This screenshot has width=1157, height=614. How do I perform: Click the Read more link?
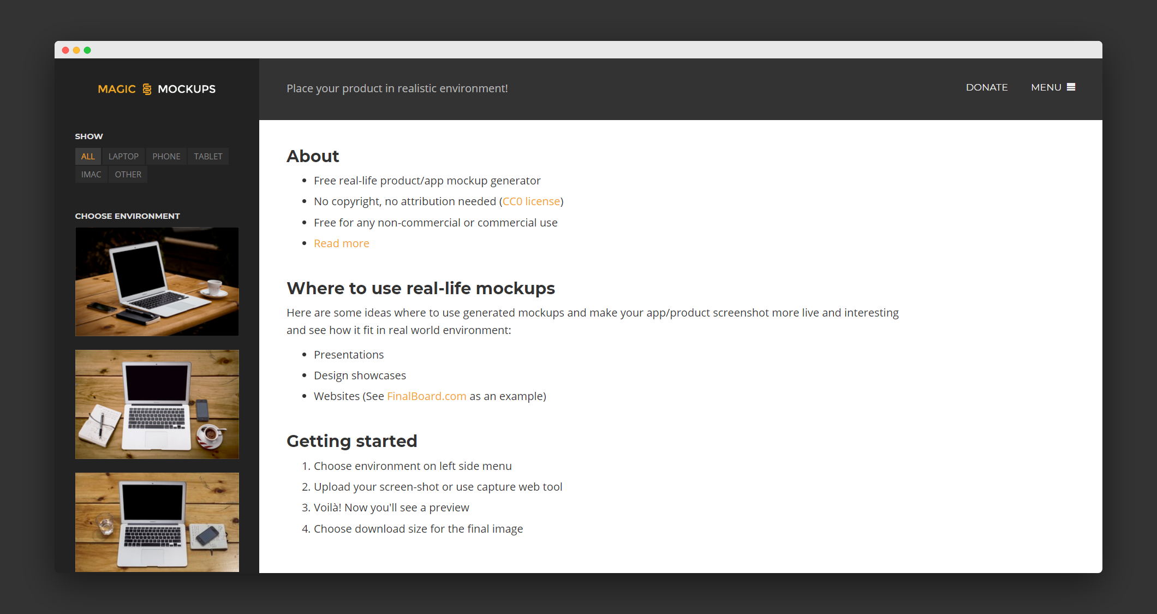(x=341, y=243)
